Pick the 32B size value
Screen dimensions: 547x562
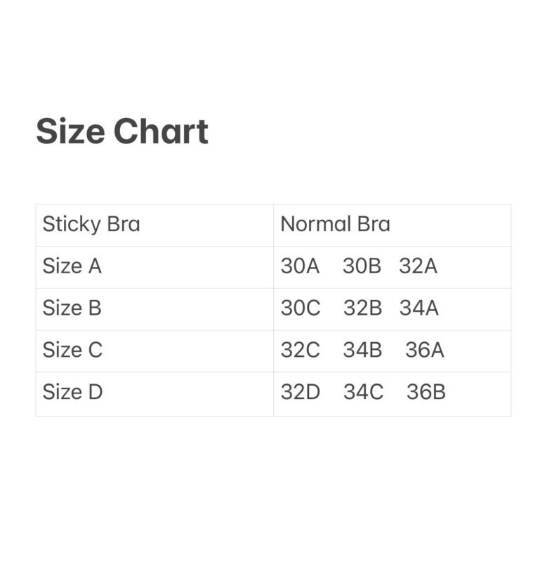362,308
